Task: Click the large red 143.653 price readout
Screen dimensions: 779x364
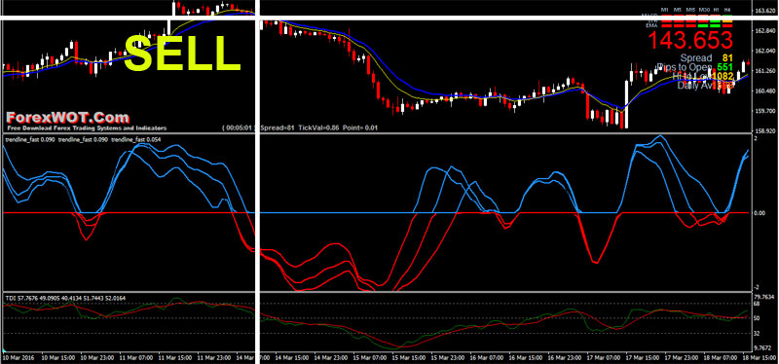Action: click(x=690, y=40)
